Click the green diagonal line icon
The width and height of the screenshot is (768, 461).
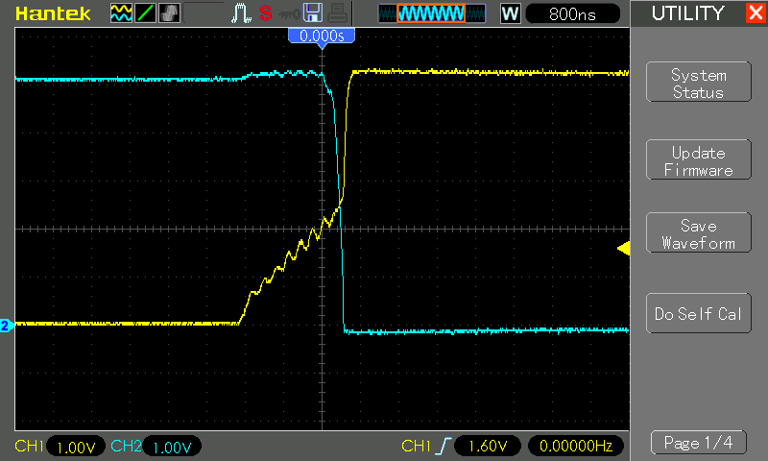[146, 13]
